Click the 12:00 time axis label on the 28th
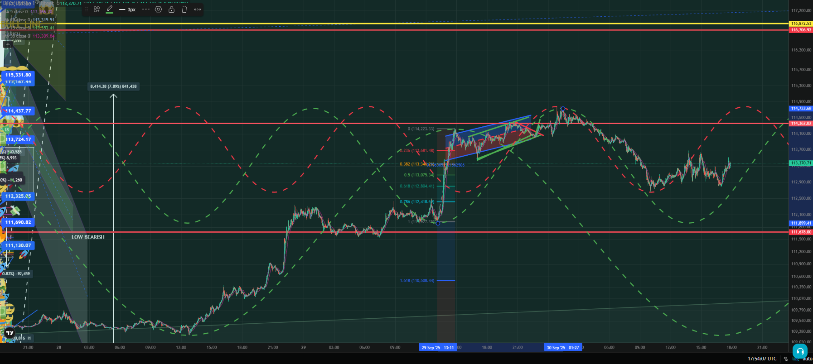 click(181, 348)
